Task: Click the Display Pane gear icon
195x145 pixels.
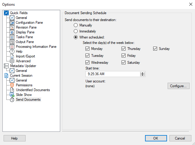Action: (x=12, y=32)
